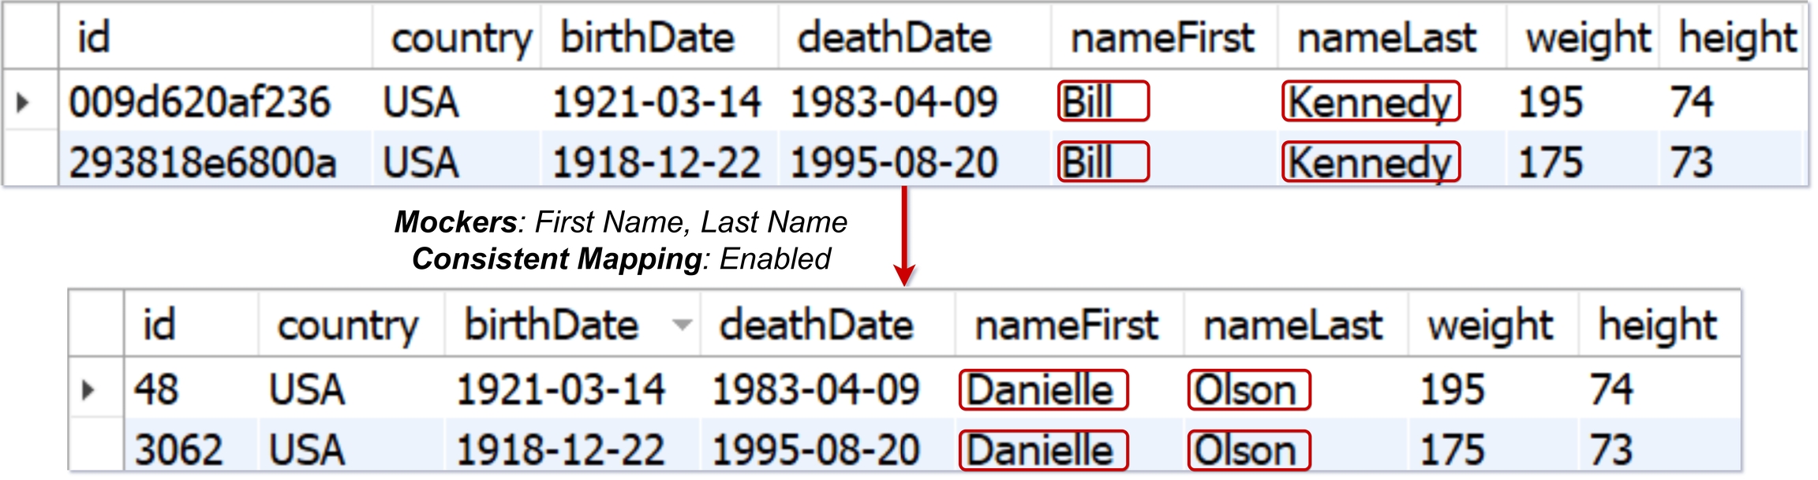1818x480 pixels.
Task: Select the first Danielle cell in bottom table
Action: coord(1042,390)
